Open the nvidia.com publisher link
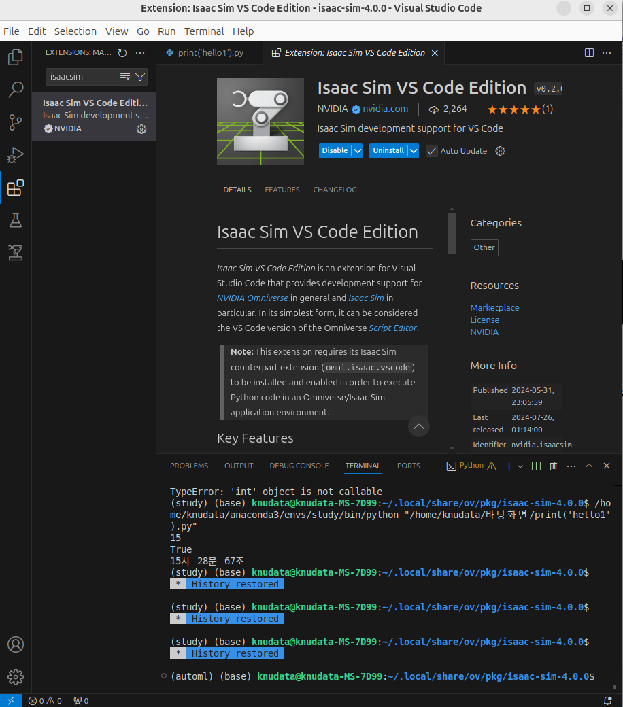The image size is (623, 707). [x=385, y=109]
